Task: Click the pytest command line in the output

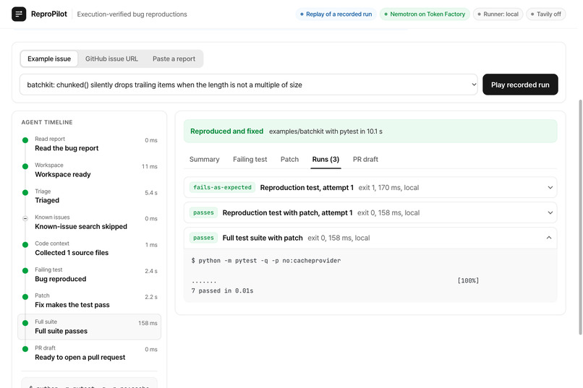Action: point(266,261)
